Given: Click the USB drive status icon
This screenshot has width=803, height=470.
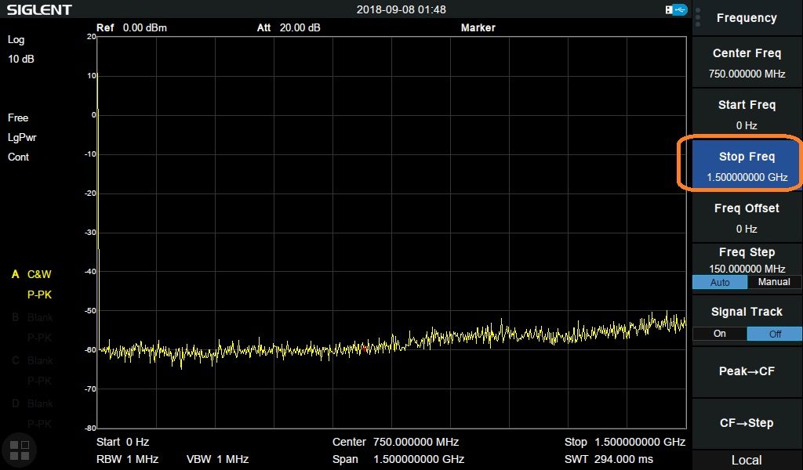Looking at the screenshot, I should 675,9.
